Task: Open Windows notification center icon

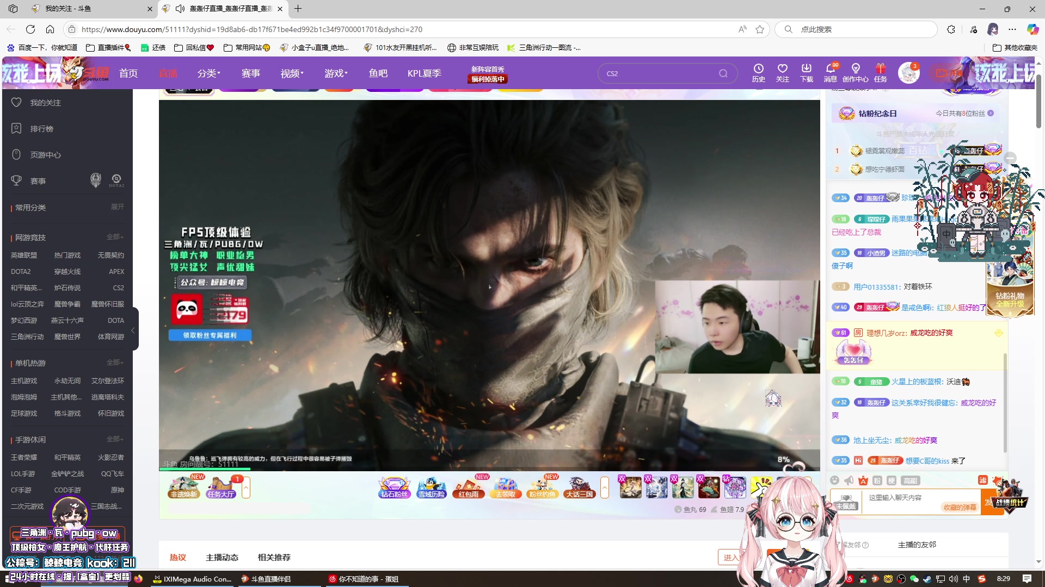Action: pos(1026,579)
